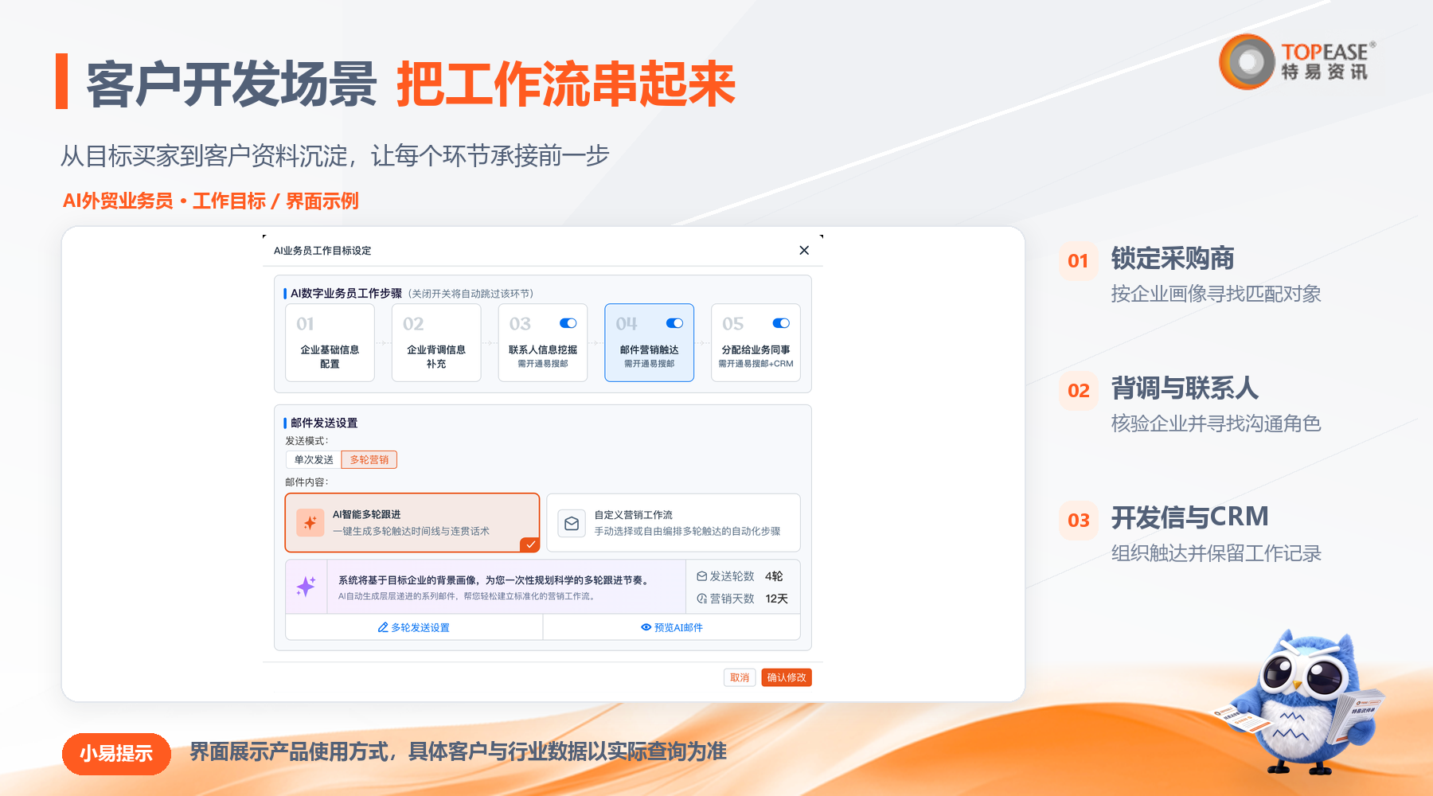Select the 自定义营销工作流 content option
Image resolution: width=1433 pixels, height=796 pixels.
(x=674, y=523)
